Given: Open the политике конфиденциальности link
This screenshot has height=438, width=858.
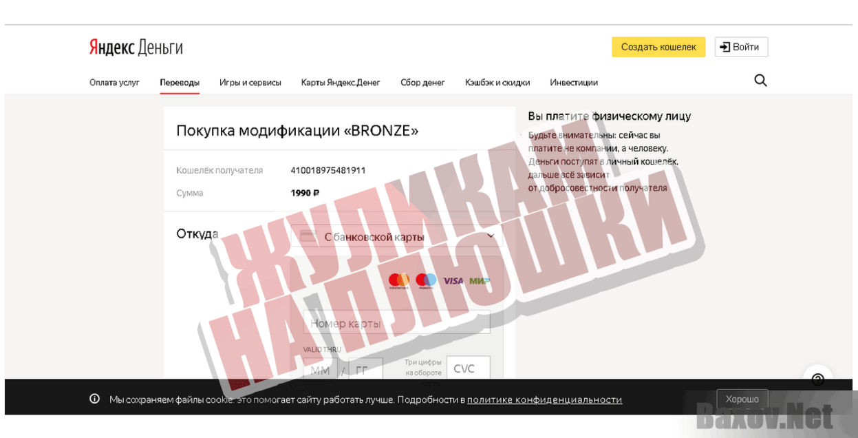Looking at the screenshot, I should click(544, 399).
